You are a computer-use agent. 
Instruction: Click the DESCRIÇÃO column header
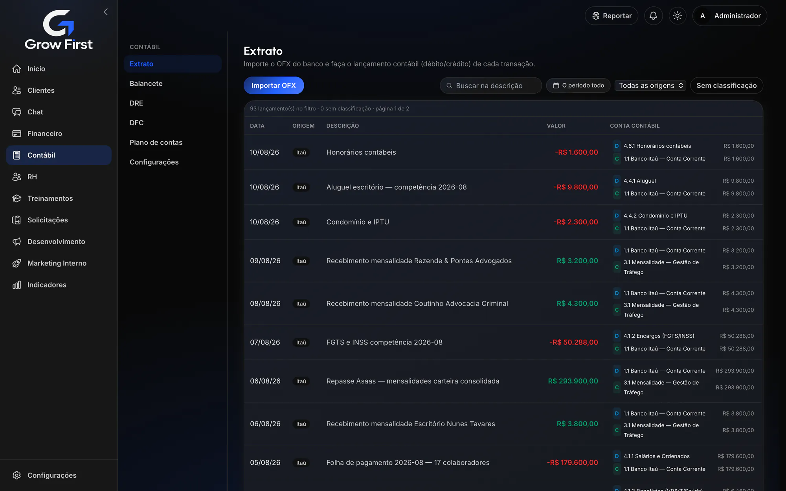click(x=342, y=126)
